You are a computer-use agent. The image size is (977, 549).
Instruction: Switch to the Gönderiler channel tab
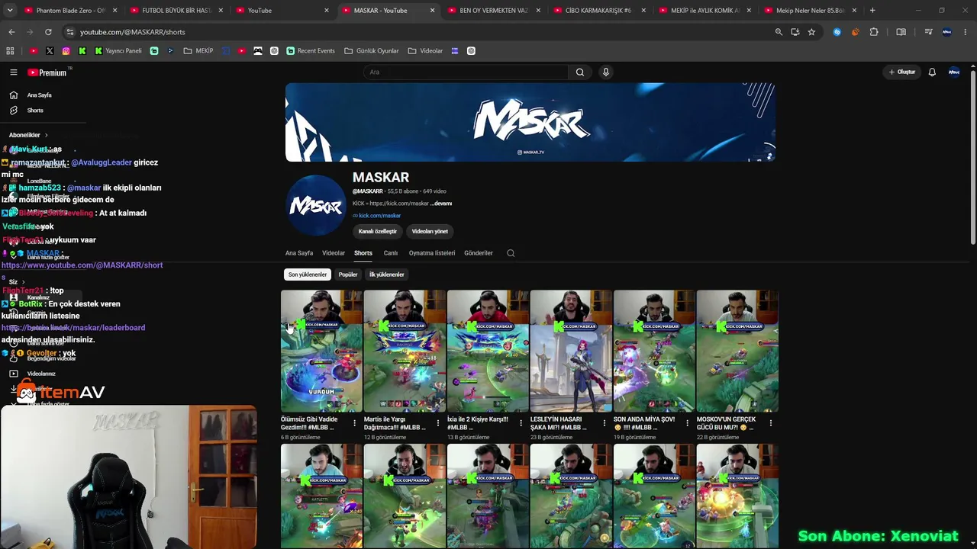tap(479, 253)
